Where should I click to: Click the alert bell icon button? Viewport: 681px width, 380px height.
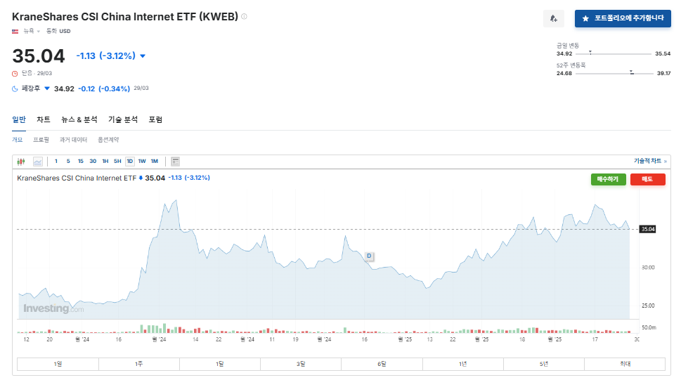(553, 19)
